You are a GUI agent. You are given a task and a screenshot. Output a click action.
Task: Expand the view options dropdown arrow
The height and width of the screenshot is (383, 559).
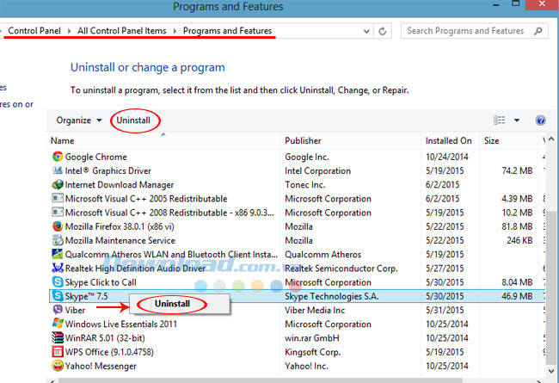point(517,120)
